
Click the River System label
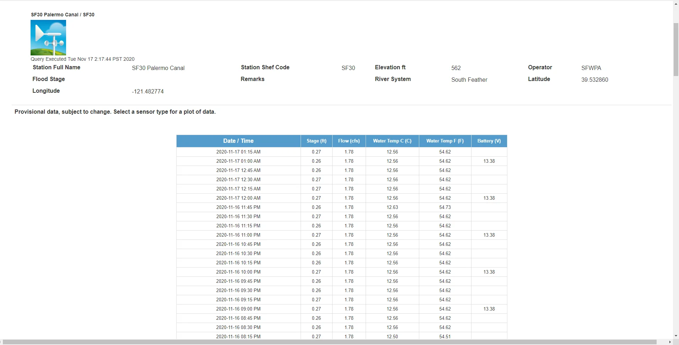[393, 79]
